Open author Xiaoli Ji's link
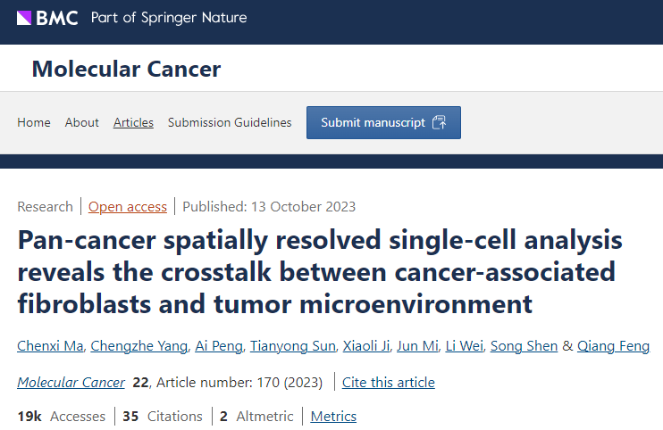The image size is (663, 430). 366,346
